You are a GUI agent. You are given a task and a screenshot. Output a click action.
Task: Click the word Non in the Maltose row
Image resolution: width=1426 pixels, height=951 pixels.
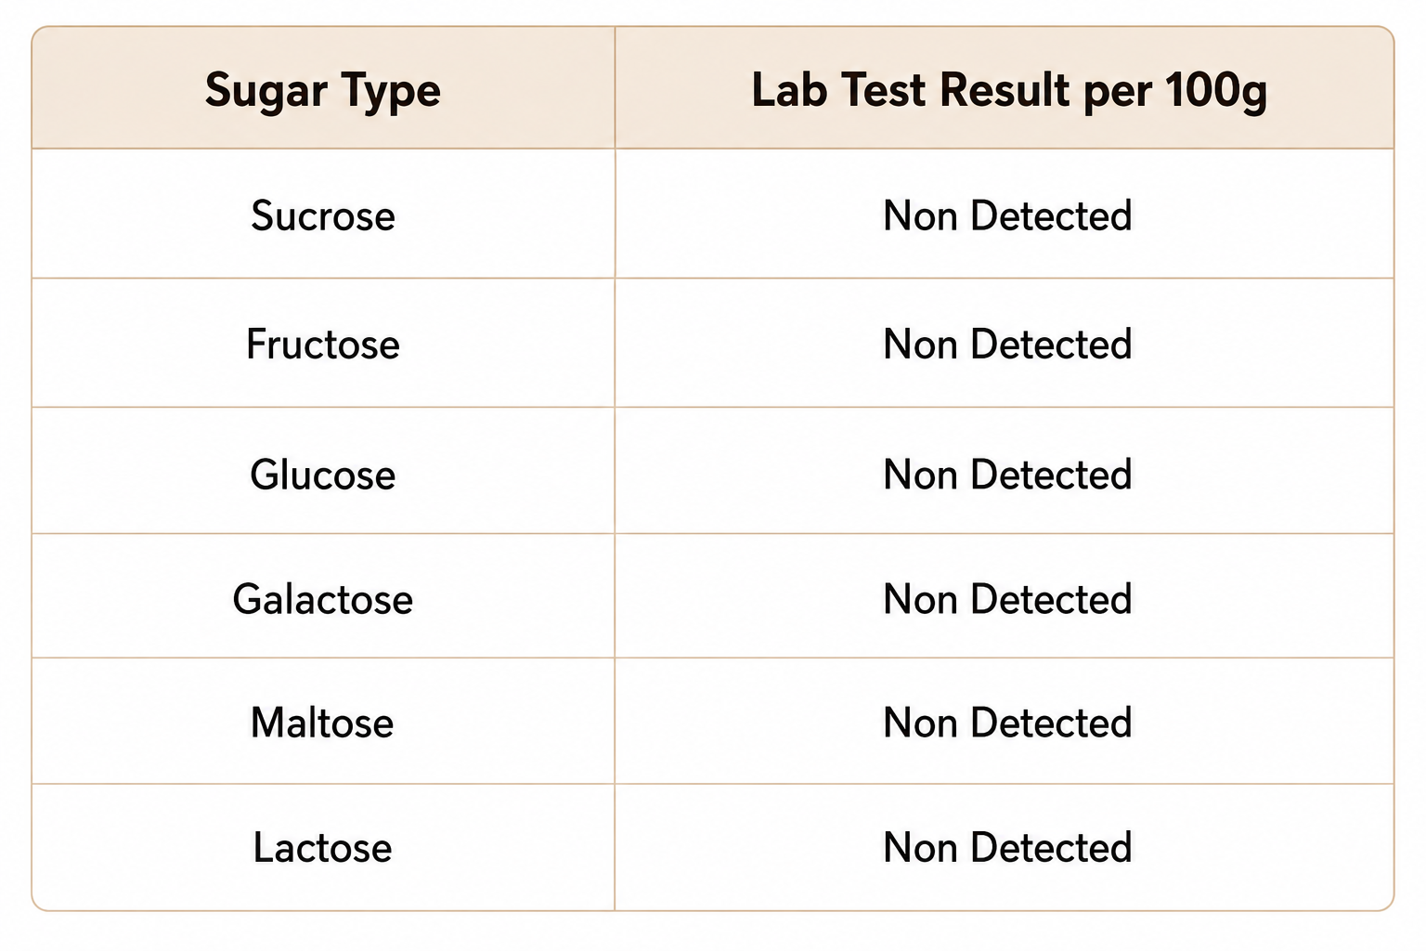[920, 723]
